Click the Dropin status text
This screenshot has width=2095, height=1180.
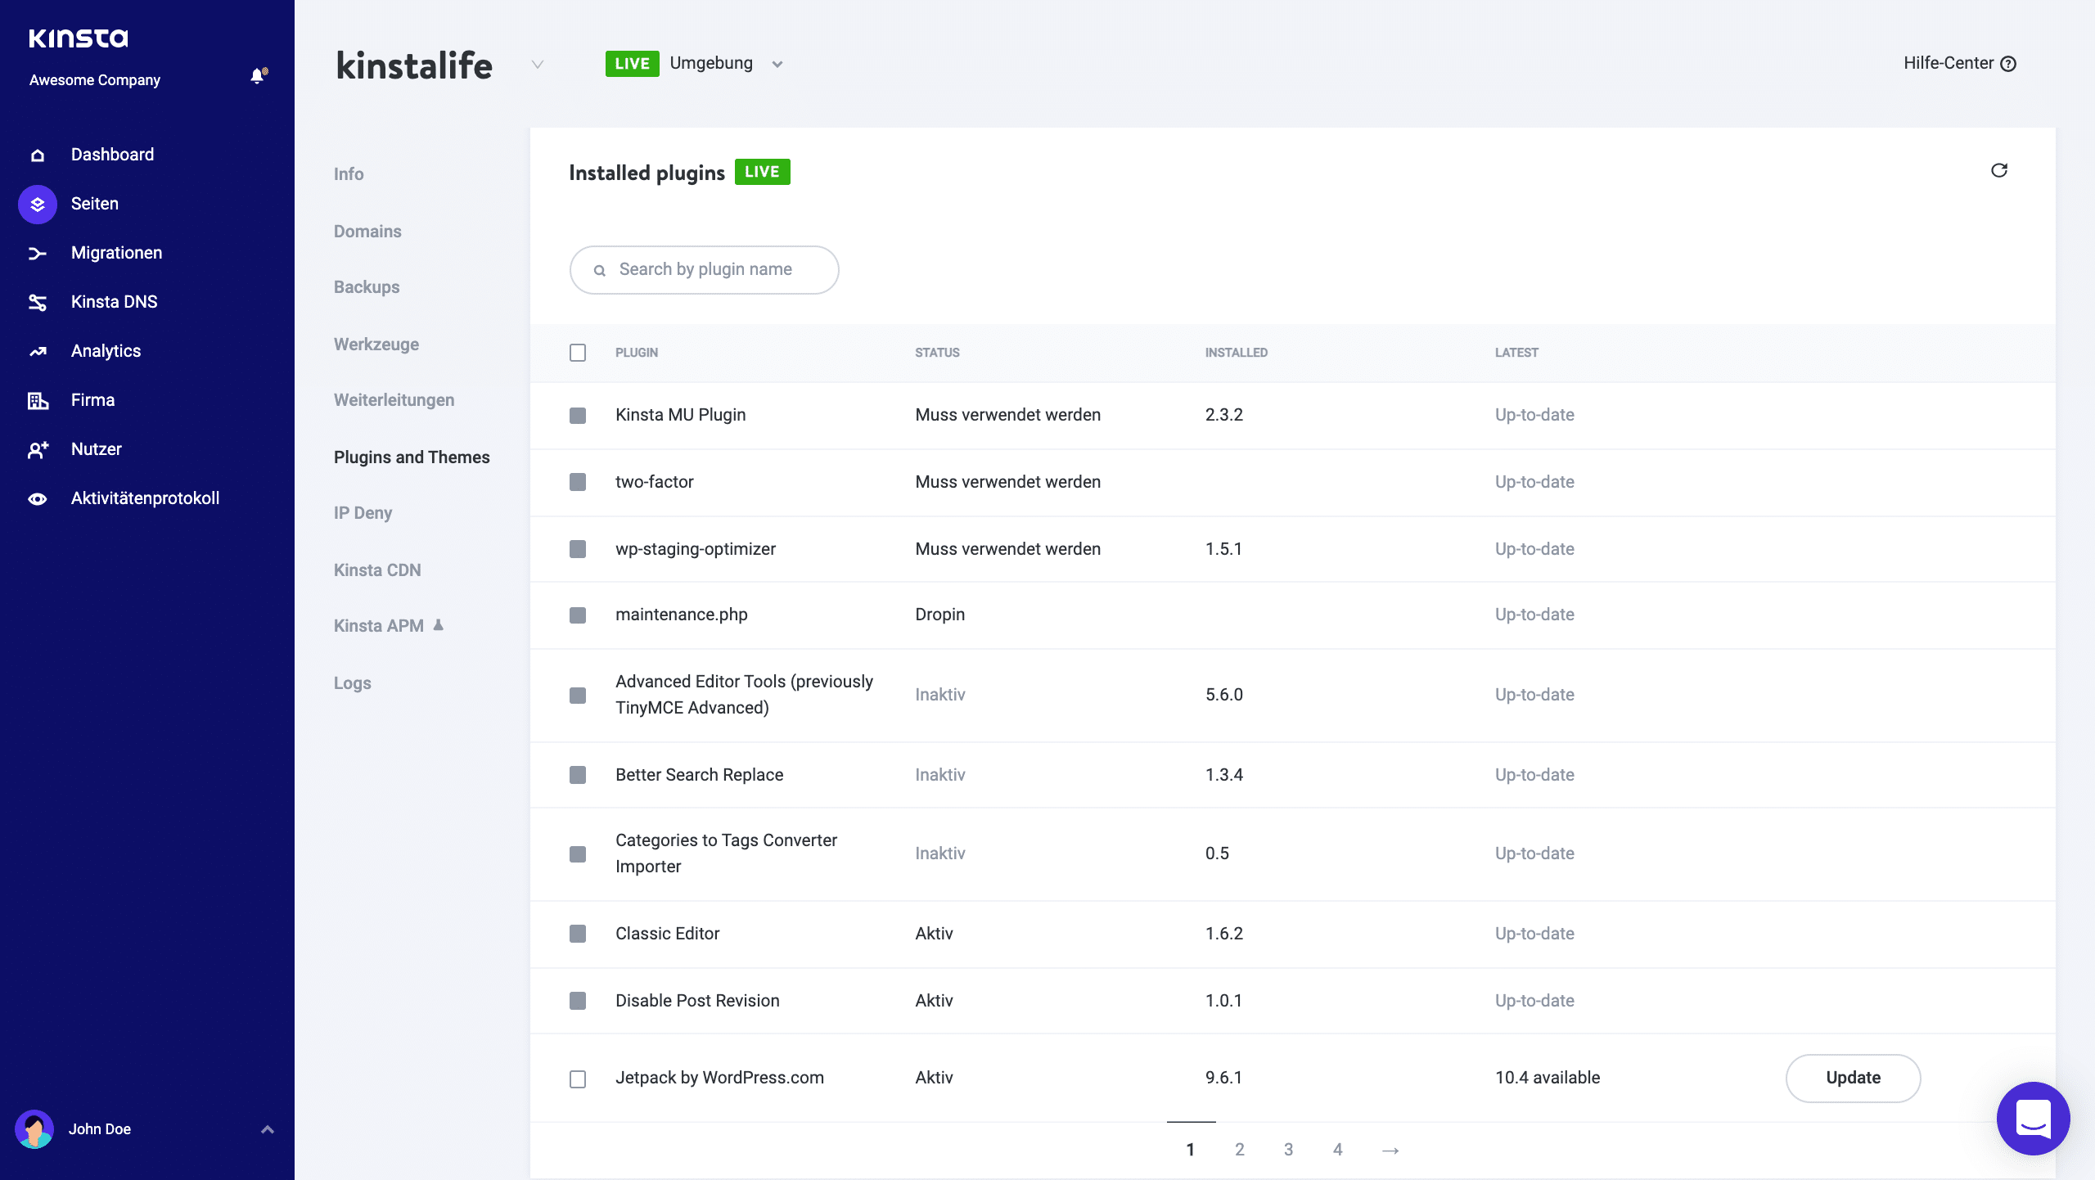(x=940, y=615)
